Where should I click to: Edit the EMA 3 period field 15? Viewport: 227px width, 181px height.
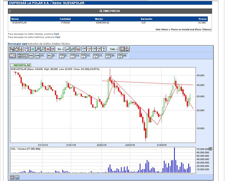click(x=89, y=55)
